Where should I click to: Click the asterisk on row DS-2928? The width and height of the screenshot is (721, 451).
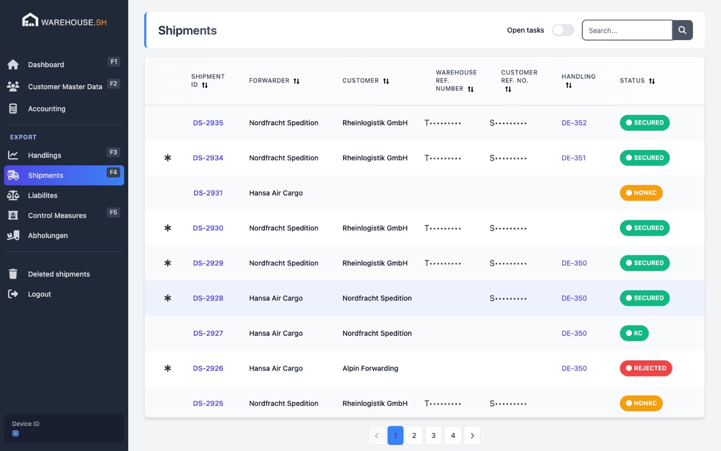[167, 298]
